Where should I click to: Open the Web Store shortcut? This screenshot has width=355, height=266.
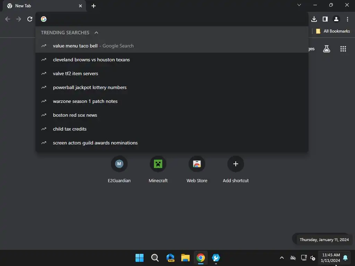(197, 169)
